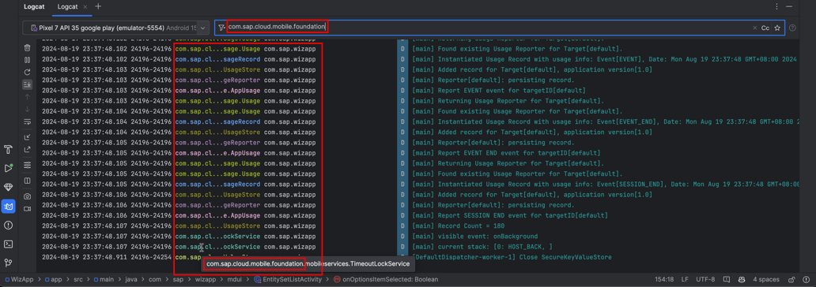
Task: Open the Run tool window
Action: click(x=9, y=168)
